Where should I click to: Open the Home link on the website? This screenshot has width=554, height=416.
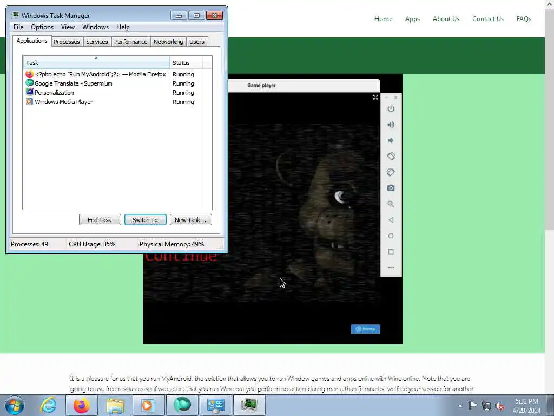click(x=383, y=19)
